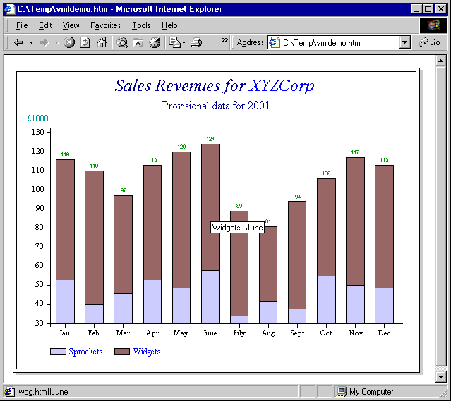Open the Tools menu
The image size is (451, 401).
coord(141,25)
